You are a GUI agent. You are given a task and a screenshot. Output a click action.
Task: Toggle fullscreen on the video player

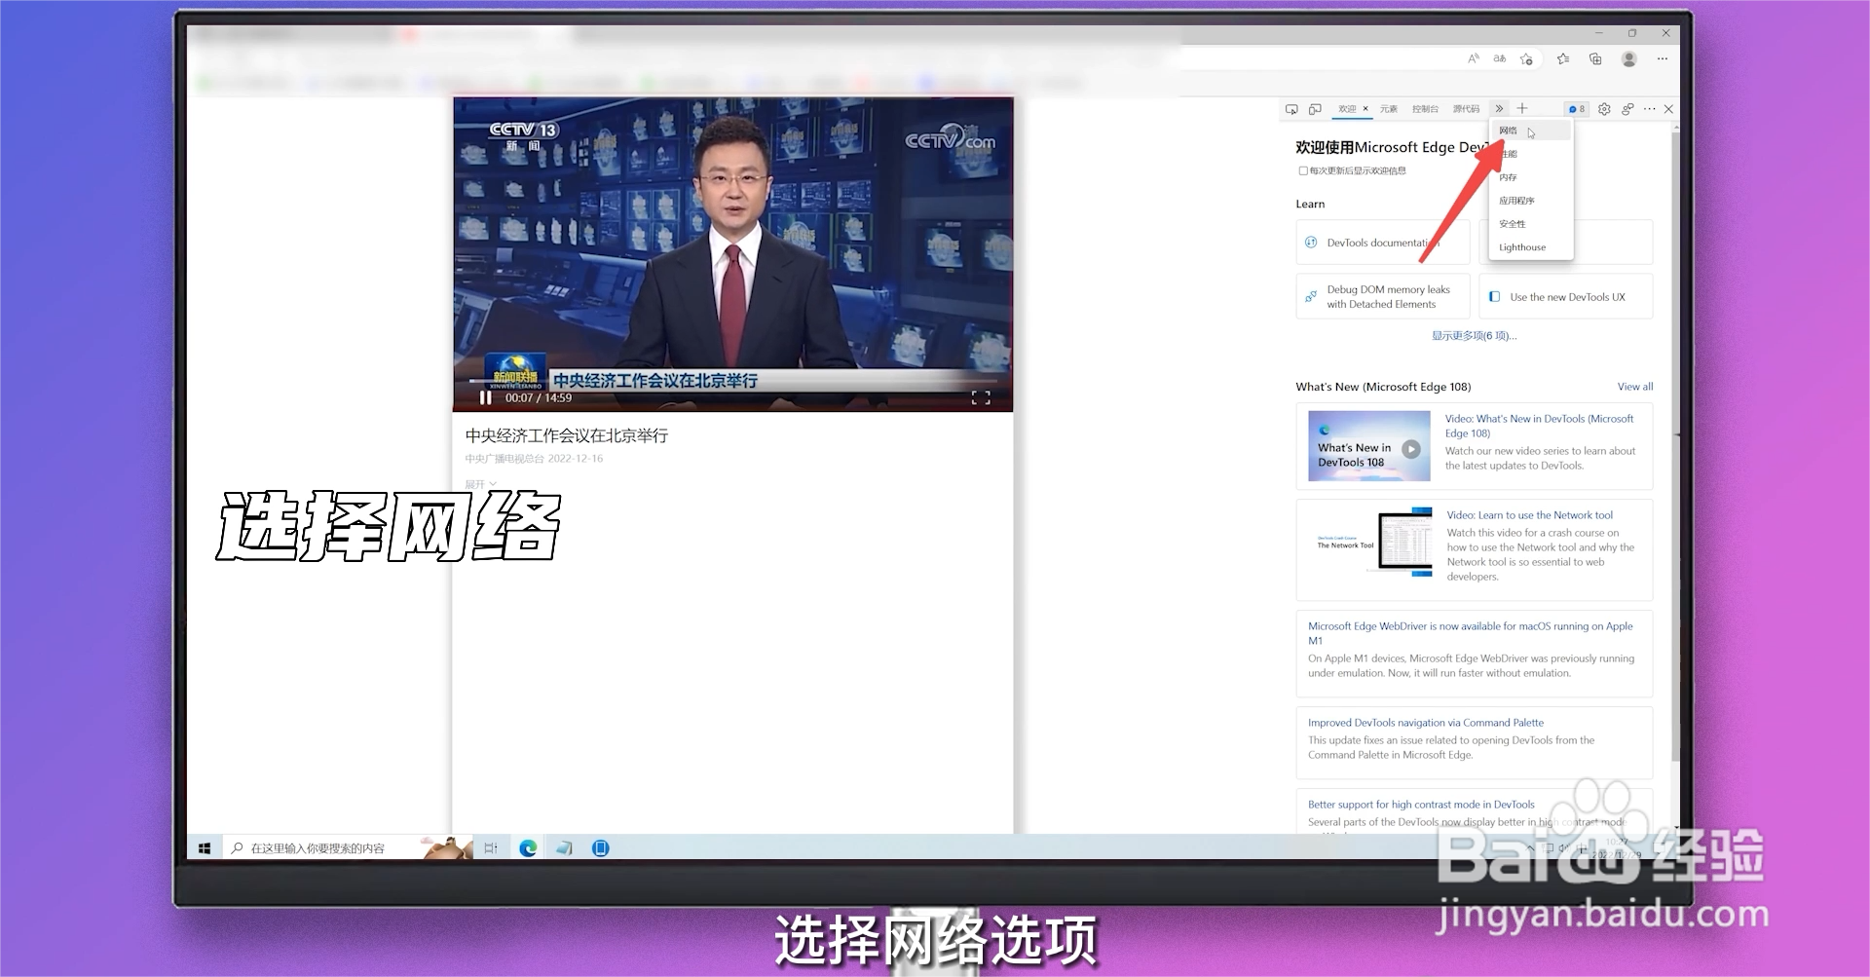982,398
